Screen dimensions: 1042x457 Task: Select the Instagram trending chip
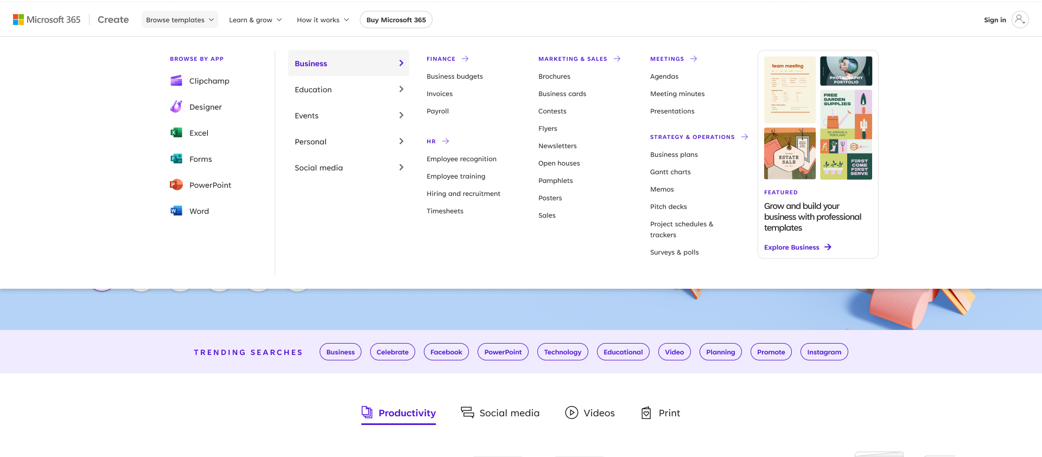coord(824,352)
